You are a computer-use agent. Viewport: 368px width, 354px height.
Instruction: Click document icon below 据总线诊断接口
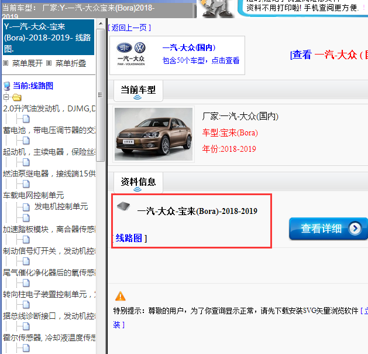(x=26, y=326)
